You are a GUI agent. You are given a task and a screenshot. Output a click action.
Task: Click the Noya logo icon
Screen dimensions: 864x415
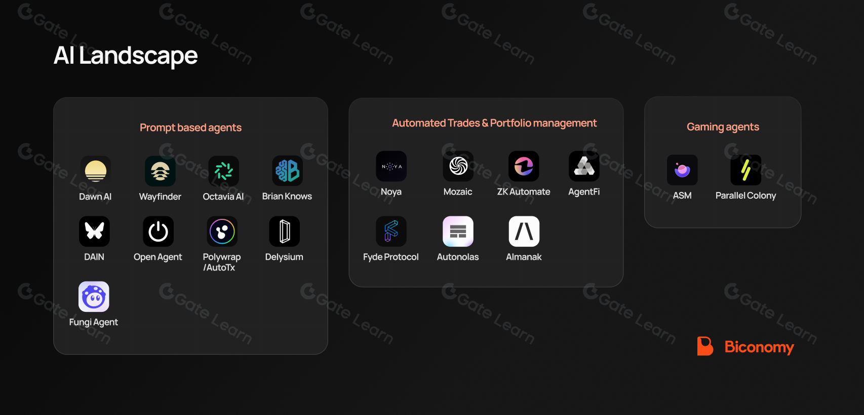[391, 166]
